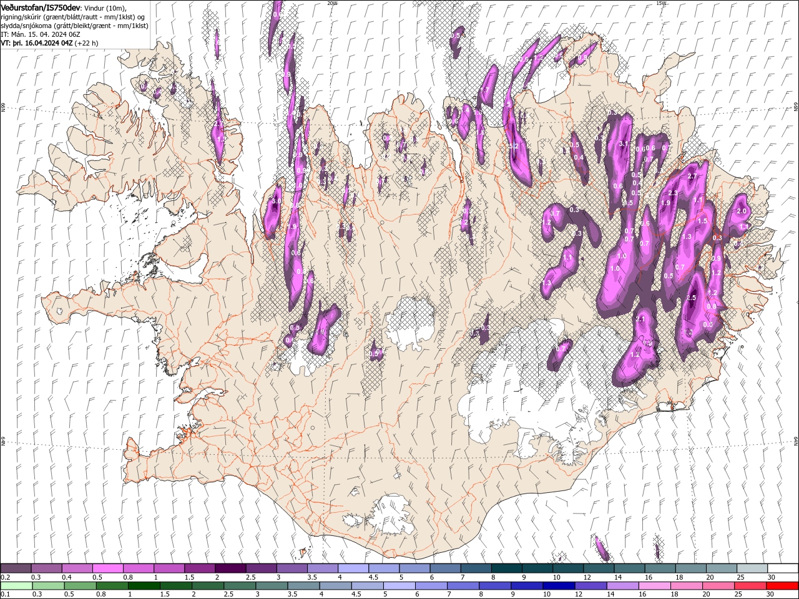799x599 pixels.
Task: Select the white snow swatch starting at 30
Action: (x=783, y=568)
